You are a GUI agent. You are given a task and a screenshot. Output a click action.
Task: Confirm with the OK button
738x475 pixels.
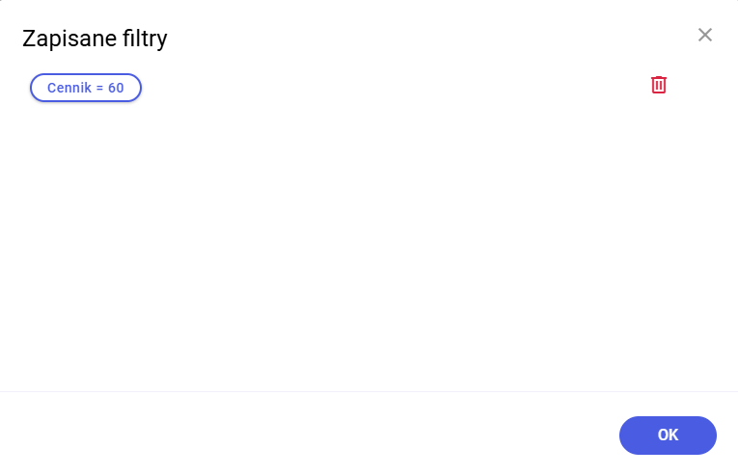coord(668,435)
